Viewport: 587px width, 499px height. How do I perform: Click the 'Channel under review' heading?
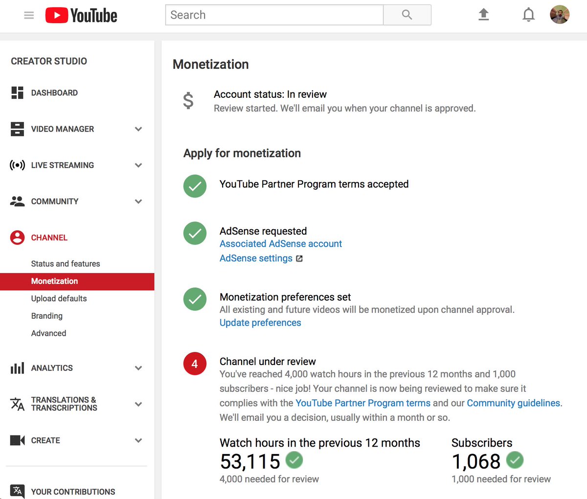point(268,362)
